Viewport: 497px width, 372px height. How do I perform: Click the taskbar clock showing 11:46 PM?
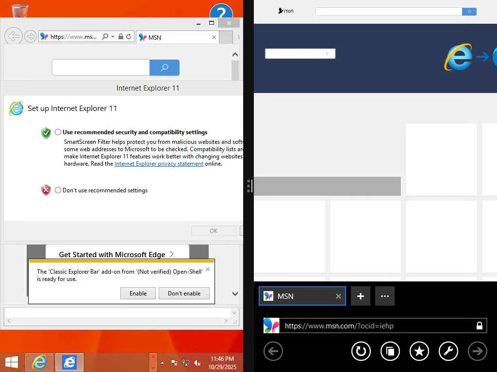pos(222,362)
